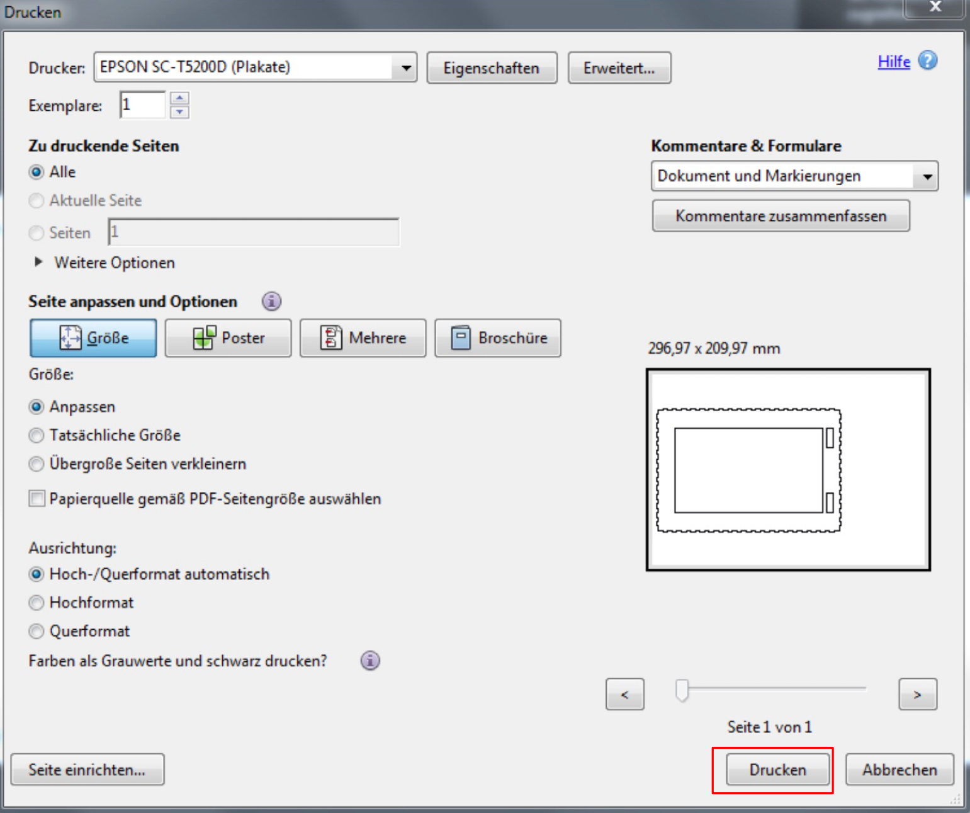
Task: Switch to Poster print mode
Action: point(228,338)
